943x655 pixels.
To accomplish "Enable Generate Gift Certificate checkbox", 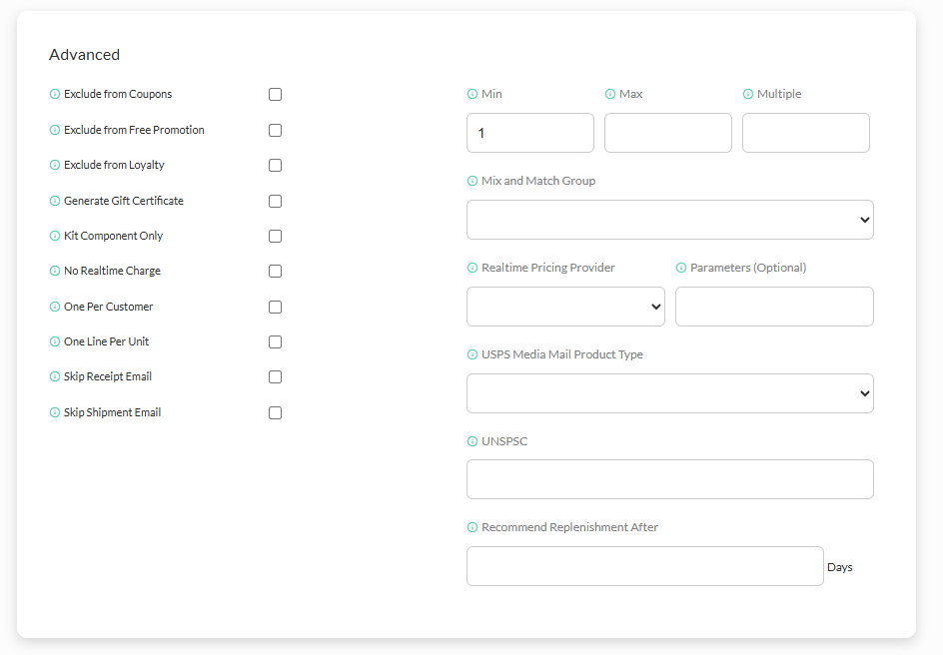I will [x=275, y=202].
